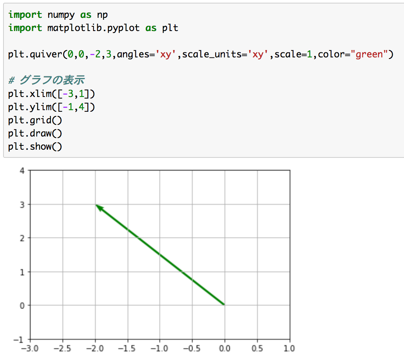
Task: Click the x-axis tick label -2.5
Action: coord(62,349)
